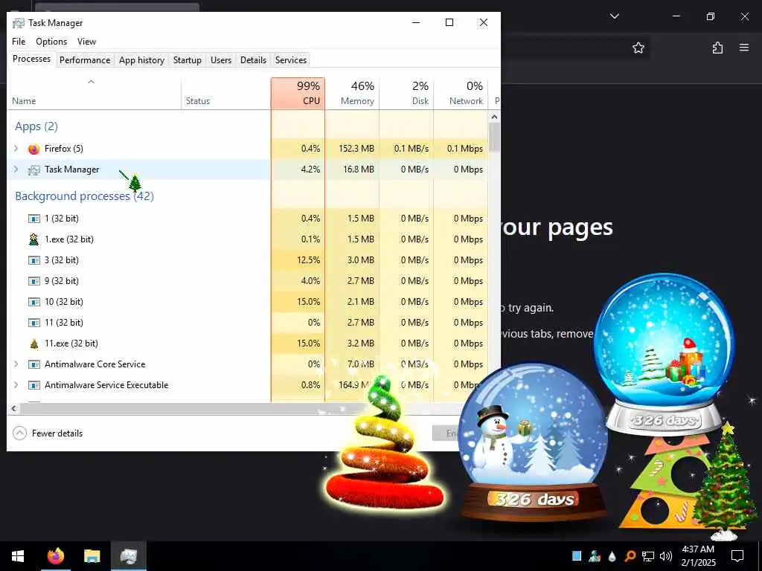Click the Firefox process icon in Task Manager
The width and height of the screenshot is (762, 571).
tap(33, 149)
